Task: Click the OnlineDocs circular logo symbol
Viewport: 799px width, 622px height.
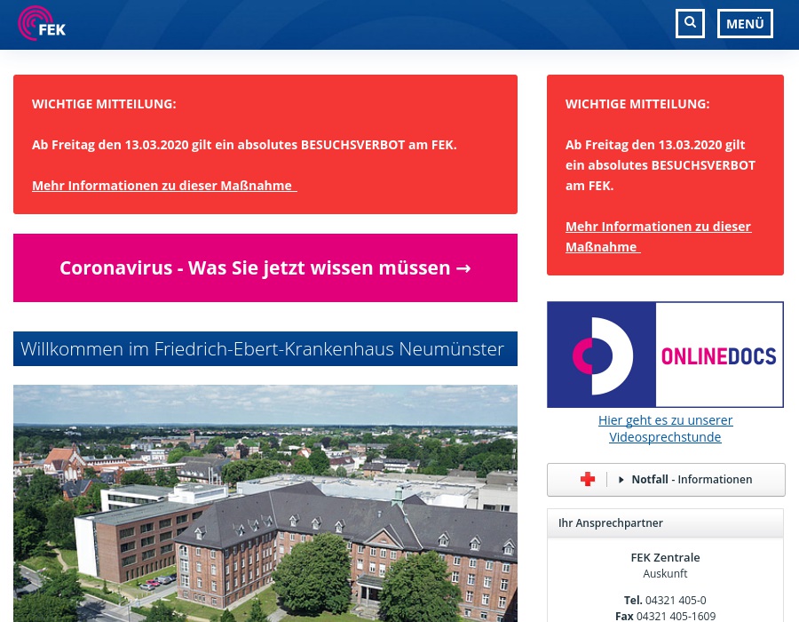Action: point(601,355)
